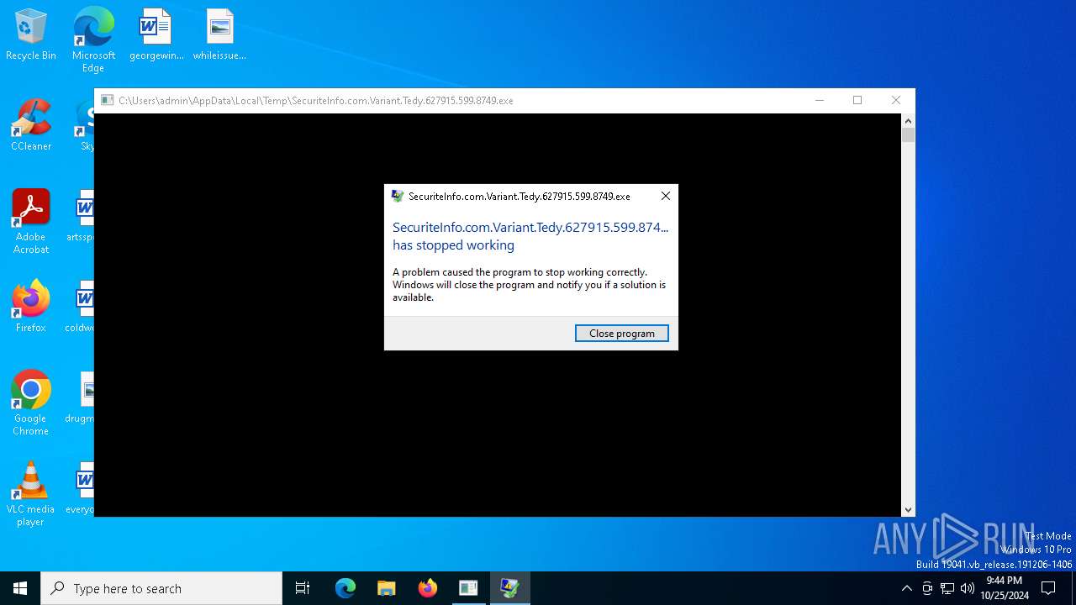Open the Firefox desktop shortcut
This screenshot has width=1076, height=605.
31,308
